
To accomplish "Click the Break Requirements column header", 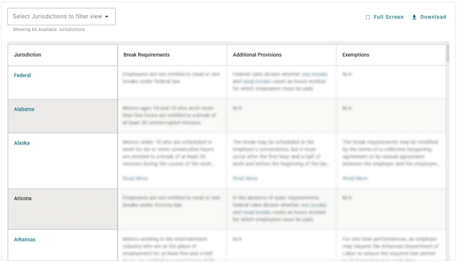I will [147, 55].
